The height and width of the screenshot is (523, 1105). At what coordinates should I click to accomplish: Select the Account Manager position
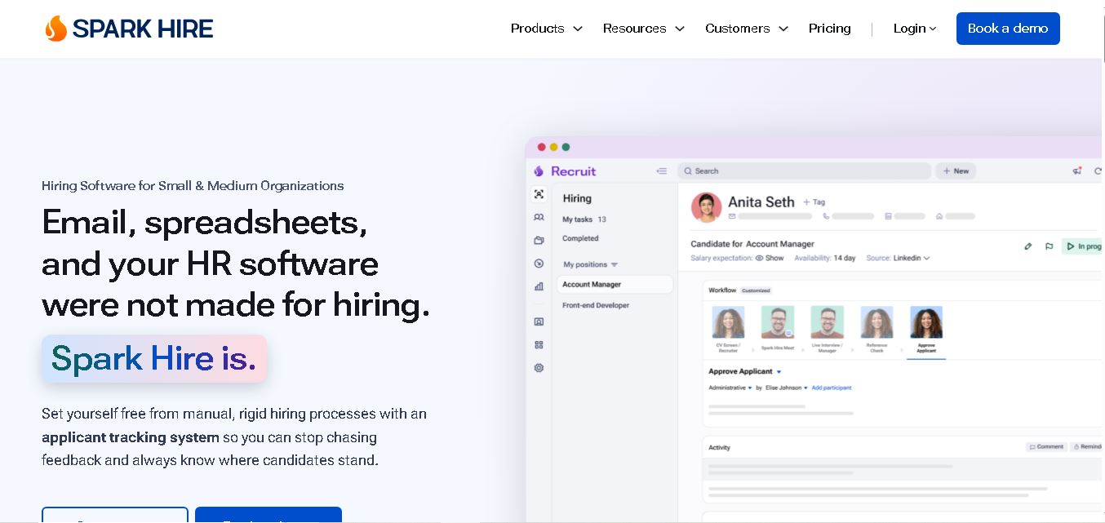[x=615, y=284]
